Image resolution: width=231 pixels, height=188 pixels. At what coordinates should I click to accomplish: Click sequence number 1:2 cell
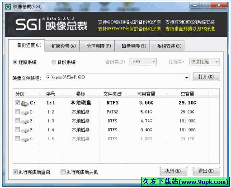(x=51, y=112)
